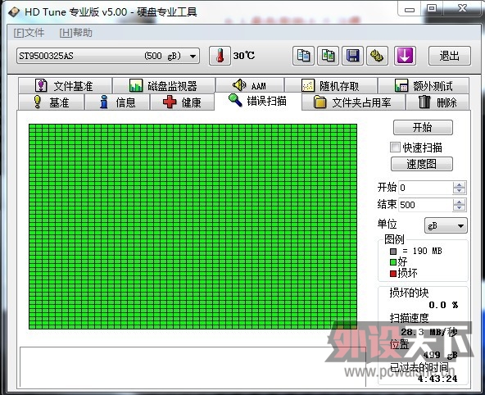Switch to the 磁盘监视器 tab
This screenshot has height=395, width=485.
click(164, 86)
